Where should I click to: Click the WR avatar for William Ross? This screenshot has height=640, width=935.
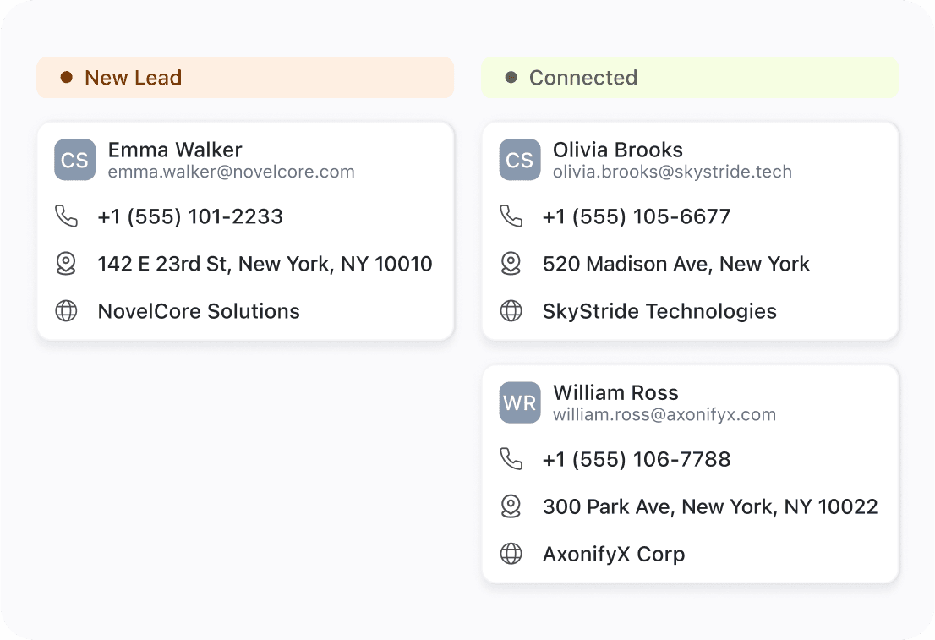coord(520,402)
